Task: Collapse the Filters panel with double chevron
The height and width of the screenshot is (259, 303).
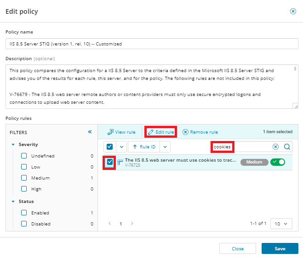Action: point(90,132)
